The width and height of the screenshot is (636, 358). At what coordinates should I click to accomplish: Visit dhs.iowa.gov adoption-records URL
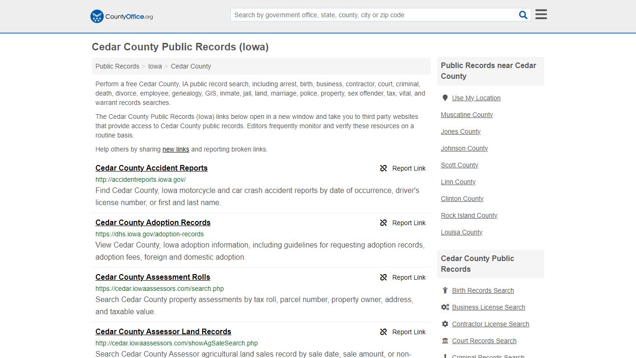coord(149,234)
